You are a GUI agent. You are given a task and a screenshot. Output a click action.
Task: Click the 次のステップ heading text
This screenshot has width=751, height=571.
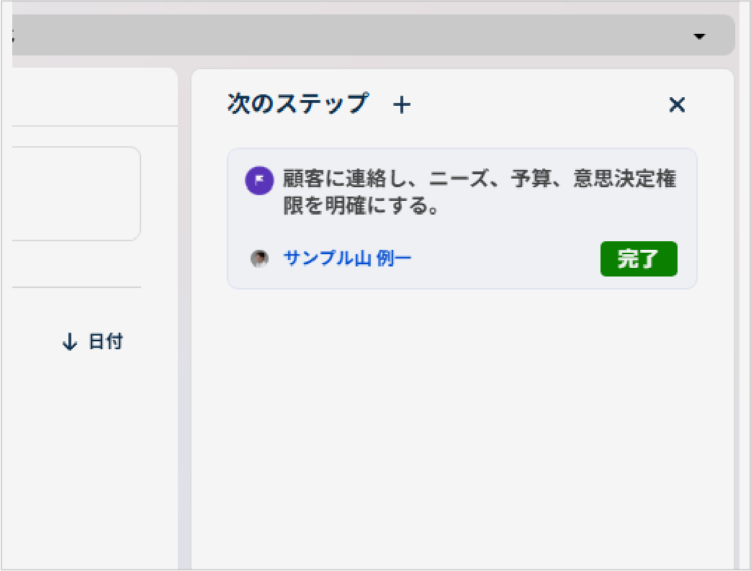[x=297, y=104]
